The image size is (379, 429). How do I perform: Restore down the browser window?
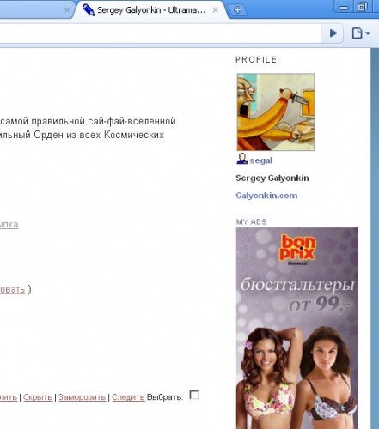[x=364, y=6]
